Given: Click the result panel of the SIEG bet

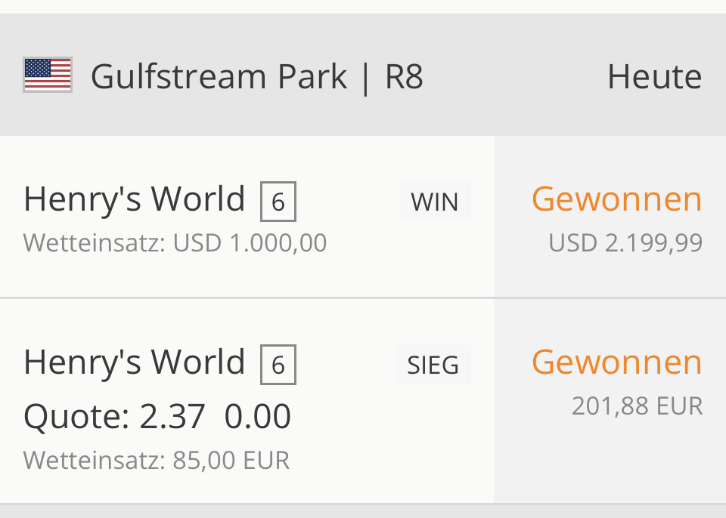Looking at the screenshot, I should (610, 400).
